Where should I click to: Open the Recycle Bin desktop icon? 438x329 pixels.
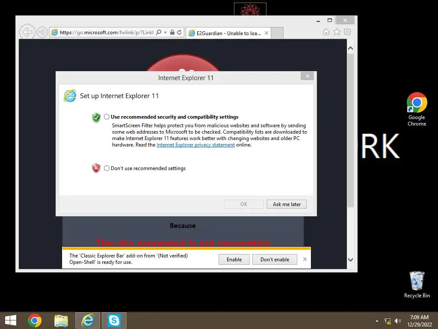(x=417, y=284)
